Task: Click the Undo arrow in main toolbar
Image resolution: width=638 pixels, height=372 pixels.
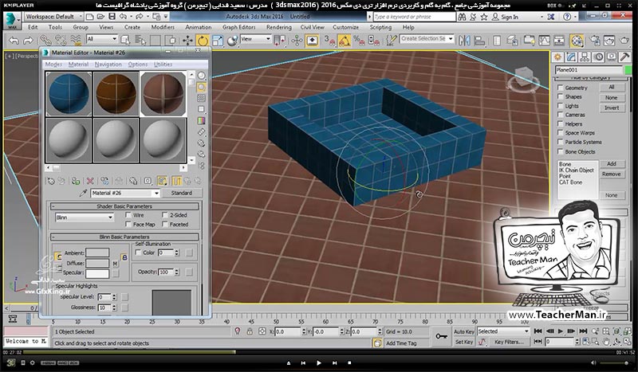Action: coord(14,41)
